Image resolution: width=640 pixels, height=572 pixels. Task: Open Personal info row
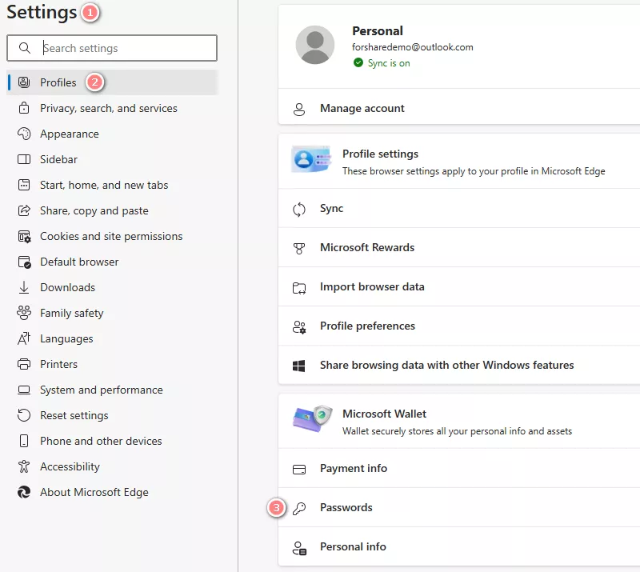459,546
